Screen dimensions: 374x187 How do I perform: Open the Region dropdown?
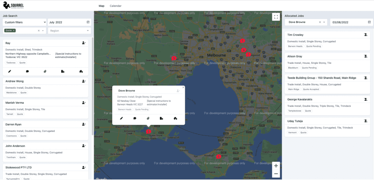pos(69,31)
